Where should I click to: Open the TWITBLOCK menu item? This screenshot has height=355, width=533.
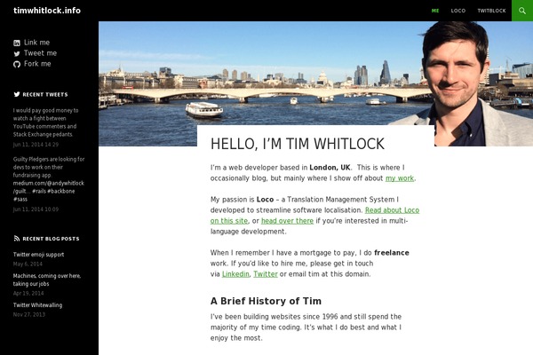click(x=491, y=11)
